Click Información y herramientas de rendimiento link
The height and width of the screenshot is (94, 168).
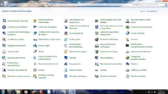point(142,45)
